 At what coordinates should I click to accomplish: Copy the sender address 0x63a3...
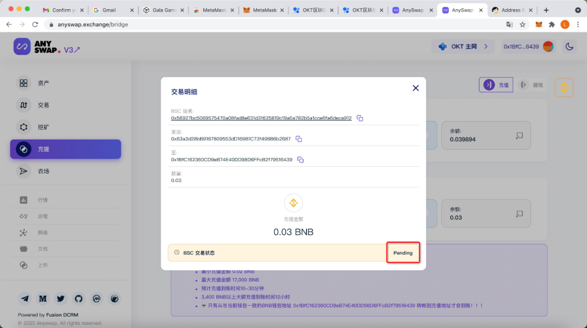[299, 139]
